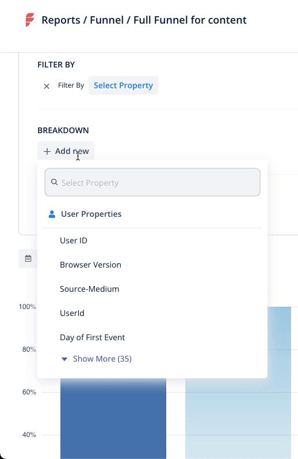Click the 100% axis label

(x=27, y=307)
